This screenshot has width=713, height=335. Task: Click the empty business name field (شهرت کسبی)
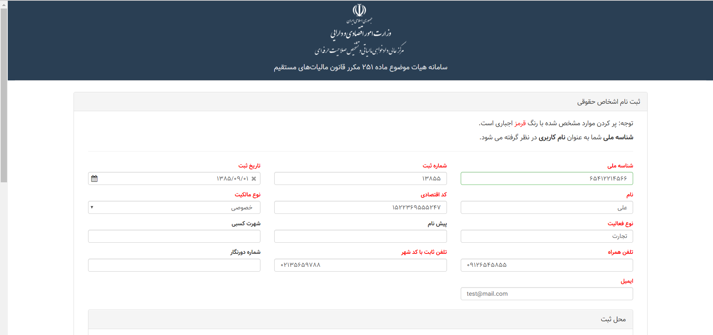point(174,236)
